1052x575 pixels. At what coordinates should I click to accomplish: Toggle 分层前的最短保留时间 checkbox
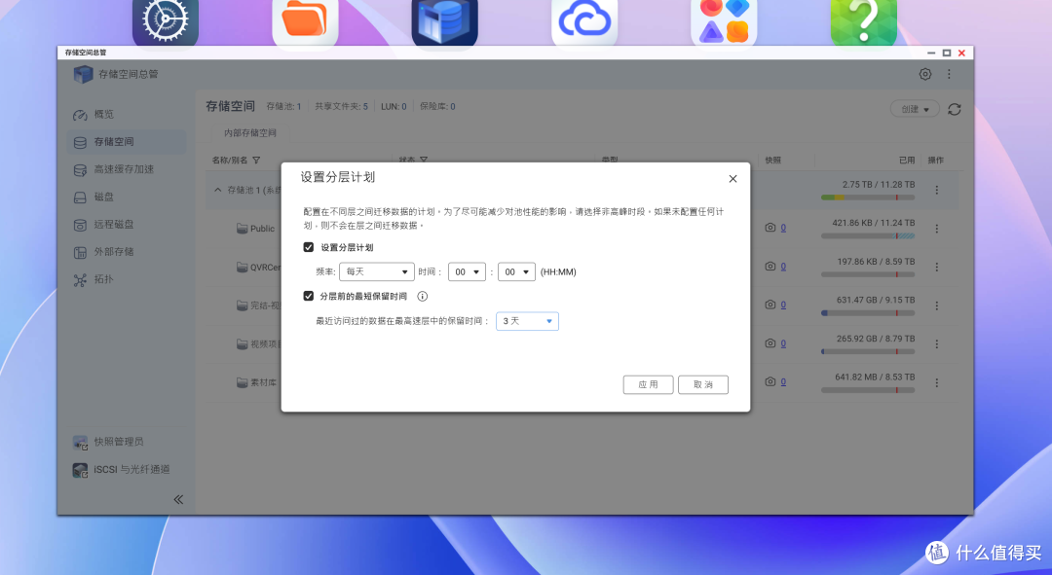(309, 296)
